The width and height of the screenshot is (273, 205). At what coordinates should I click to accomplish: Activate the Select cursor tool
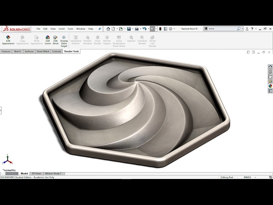(152, 29)
